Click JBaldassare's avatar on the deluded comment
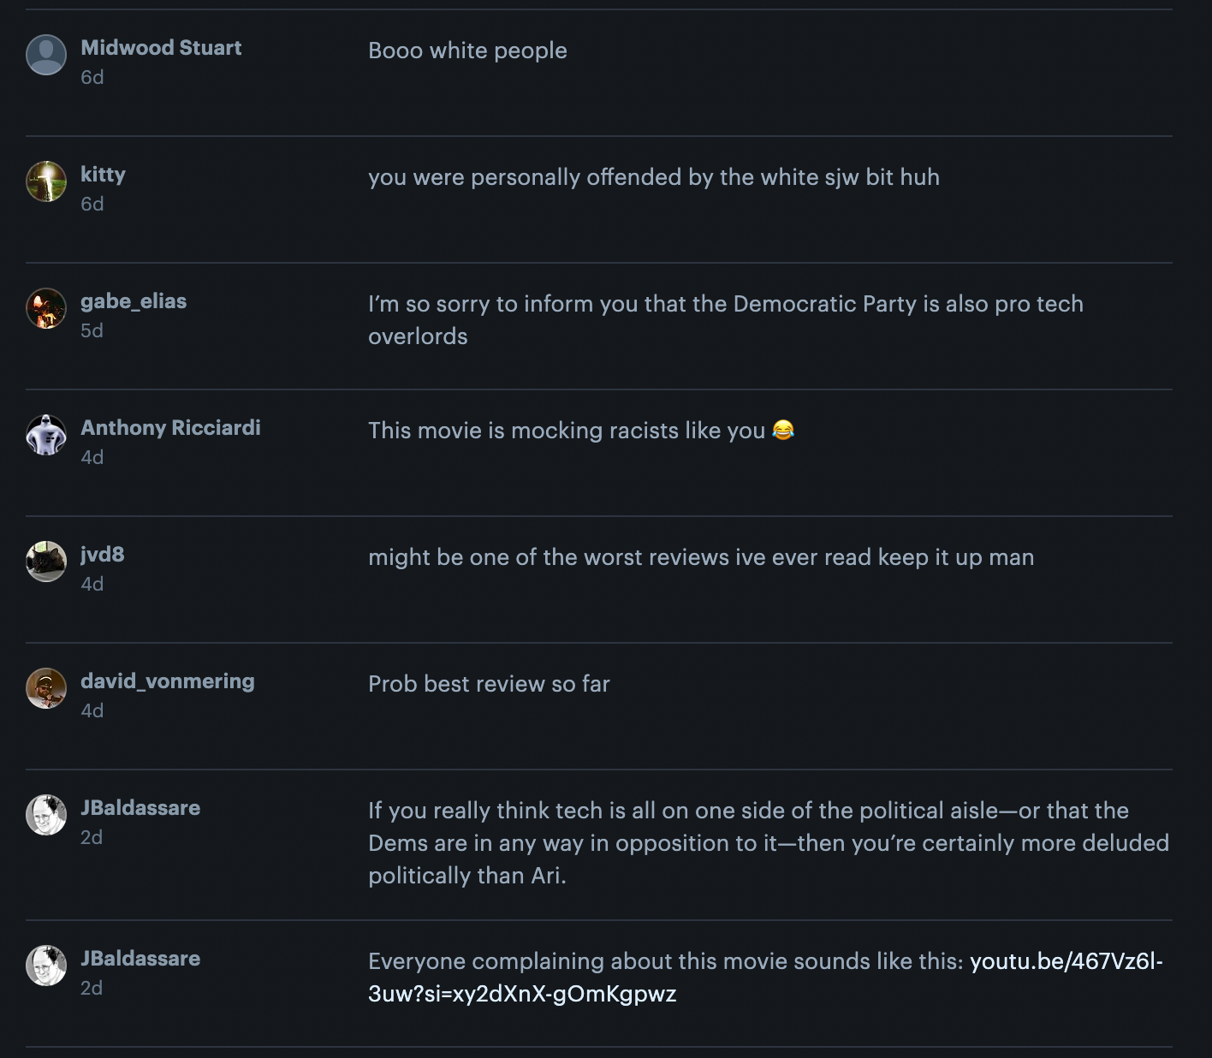The image size is (1212, 1058). click(x=46, y=815)
